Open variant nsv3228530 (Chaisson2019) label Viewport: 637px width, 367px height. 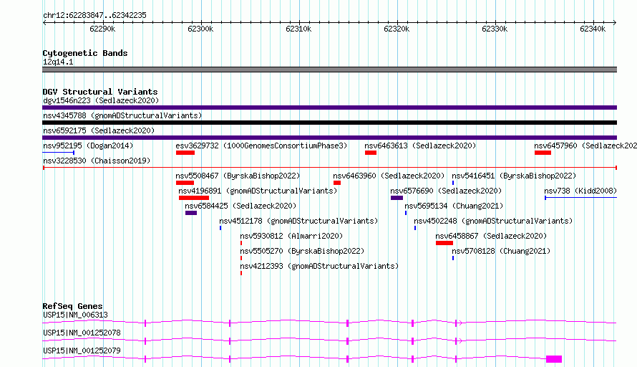[x=97, y=161]
